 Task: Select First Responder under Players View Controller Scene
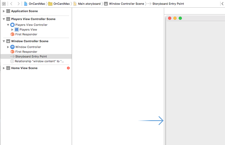36,34
